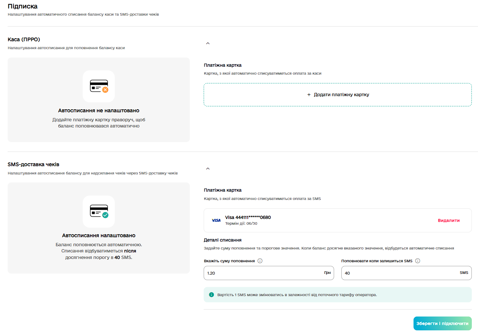Click the Каса (ПРРО) section title
The image size is (478, 334).
click(24, 39)
